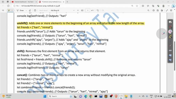Enter full screen PDF view
This screenshot has width=176, height=99.
167,10
